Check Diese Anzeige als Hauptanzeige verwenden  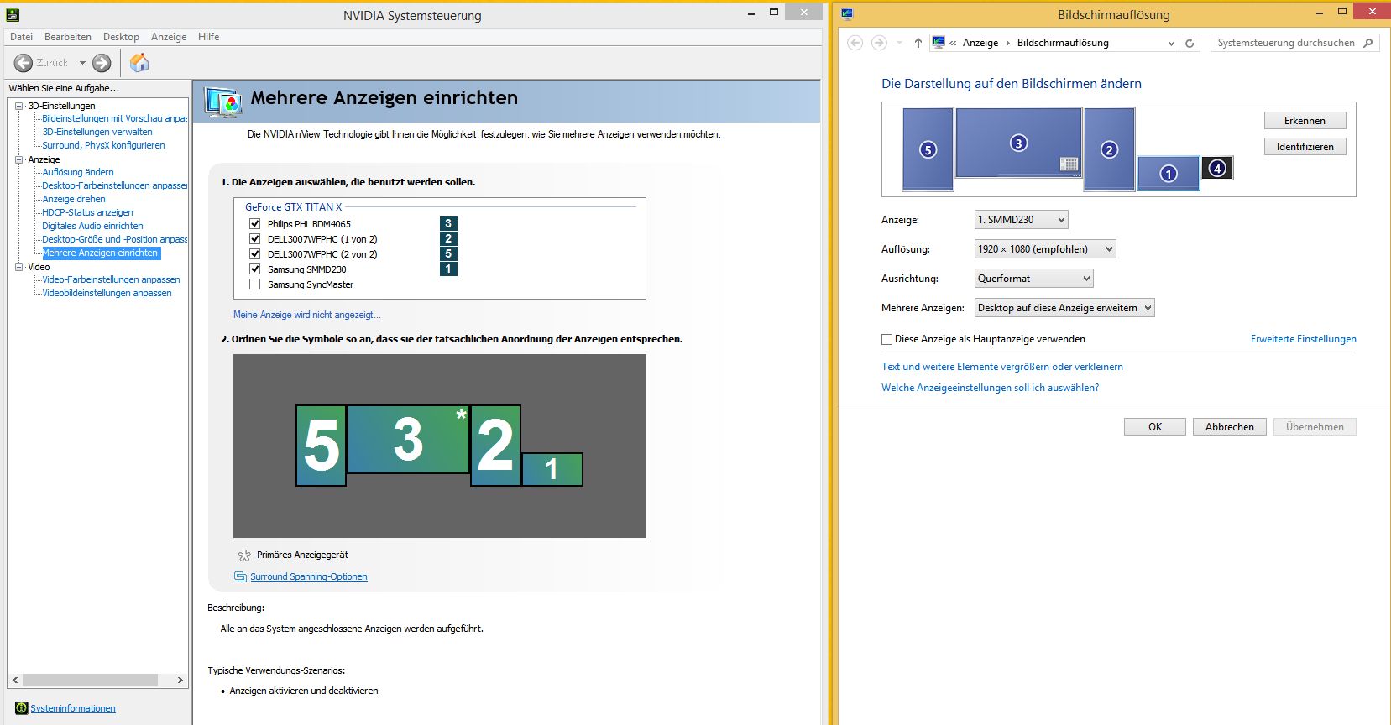click(x=886, y=339)
